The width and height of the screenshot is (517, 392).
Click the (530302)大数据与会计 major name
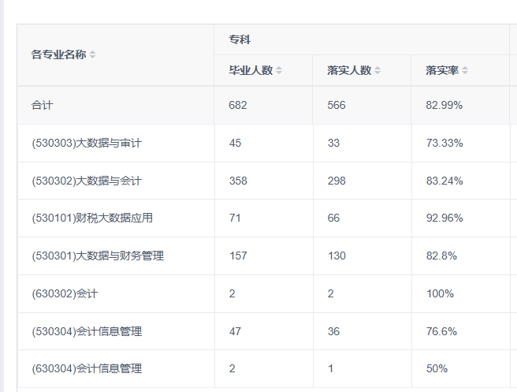86,181
